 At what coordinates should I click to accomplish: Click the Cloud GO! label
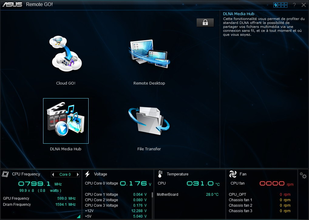click(66, 83)
